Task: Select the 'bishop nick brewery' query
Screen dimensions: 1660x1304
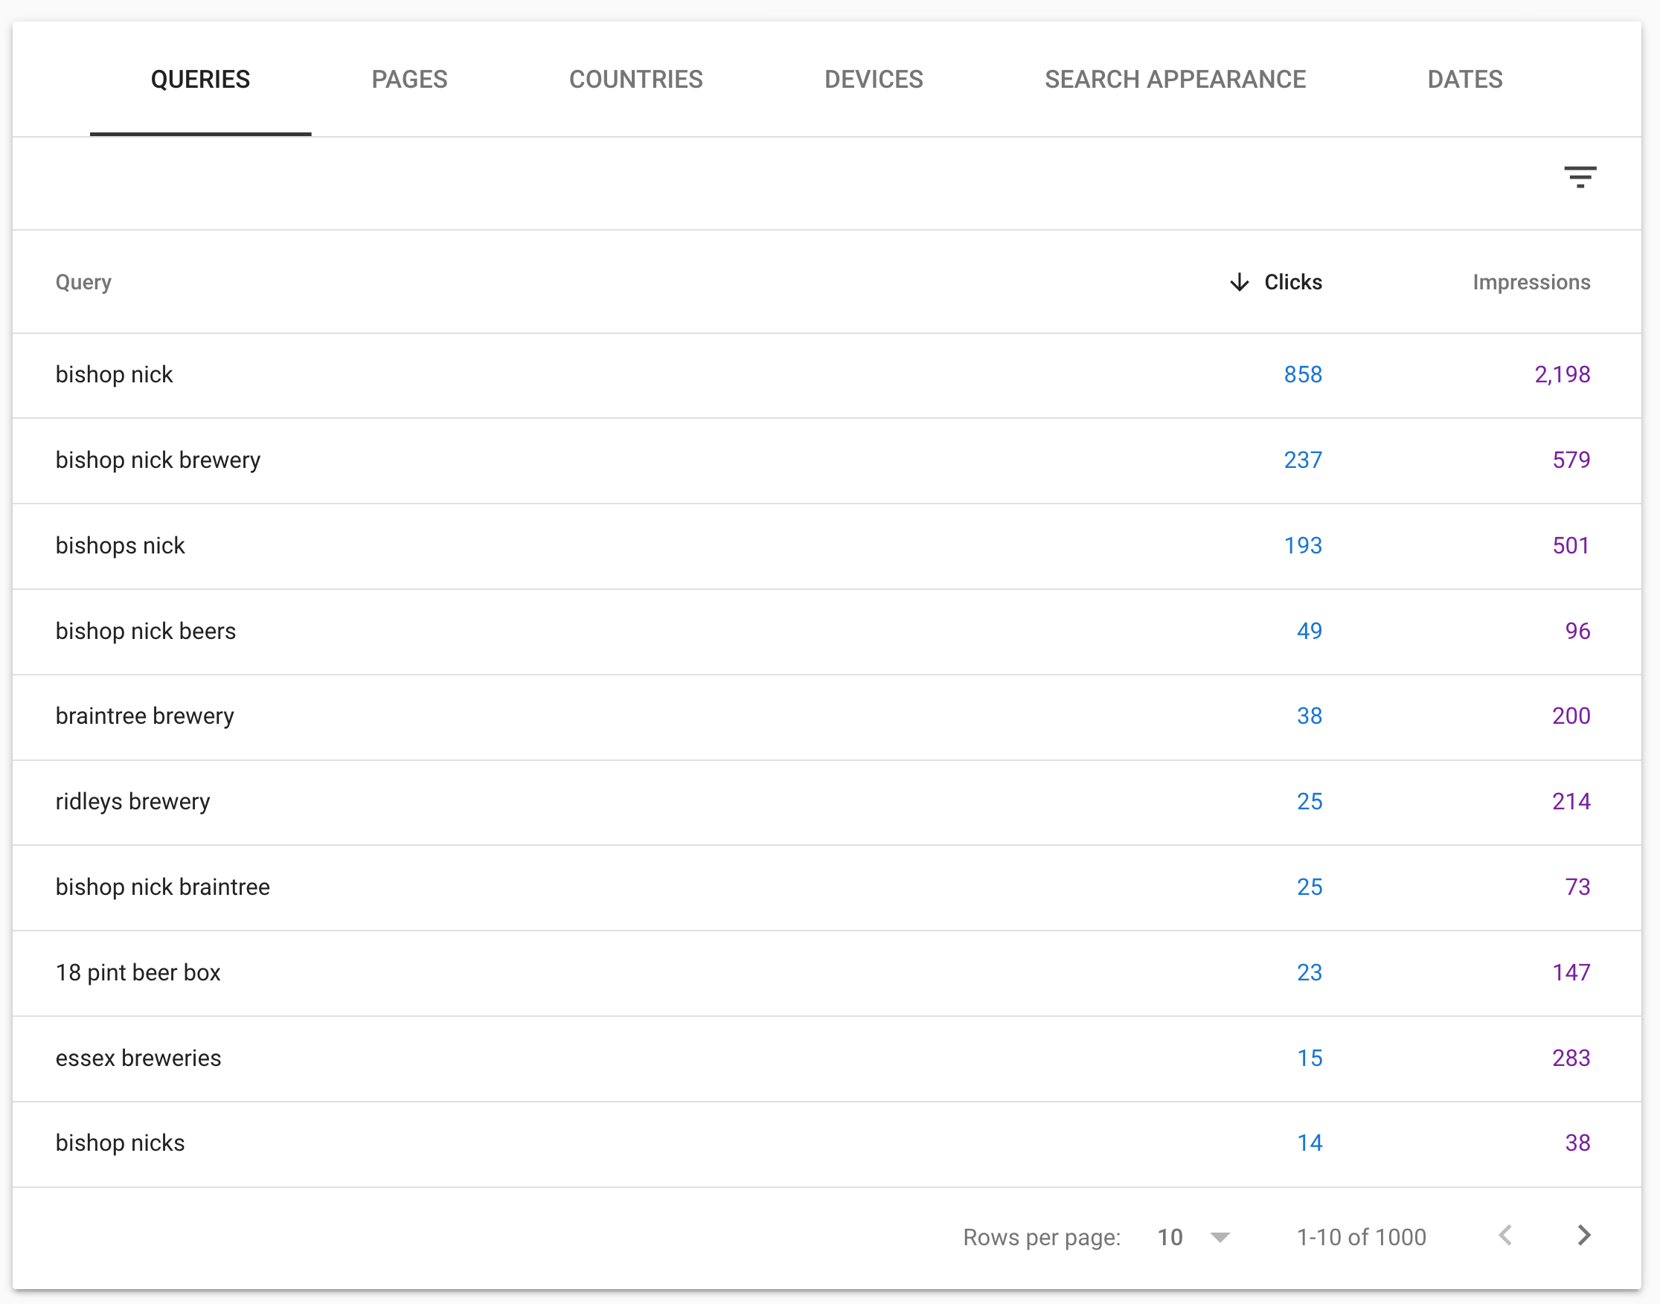Action: [x=158, y=460]
